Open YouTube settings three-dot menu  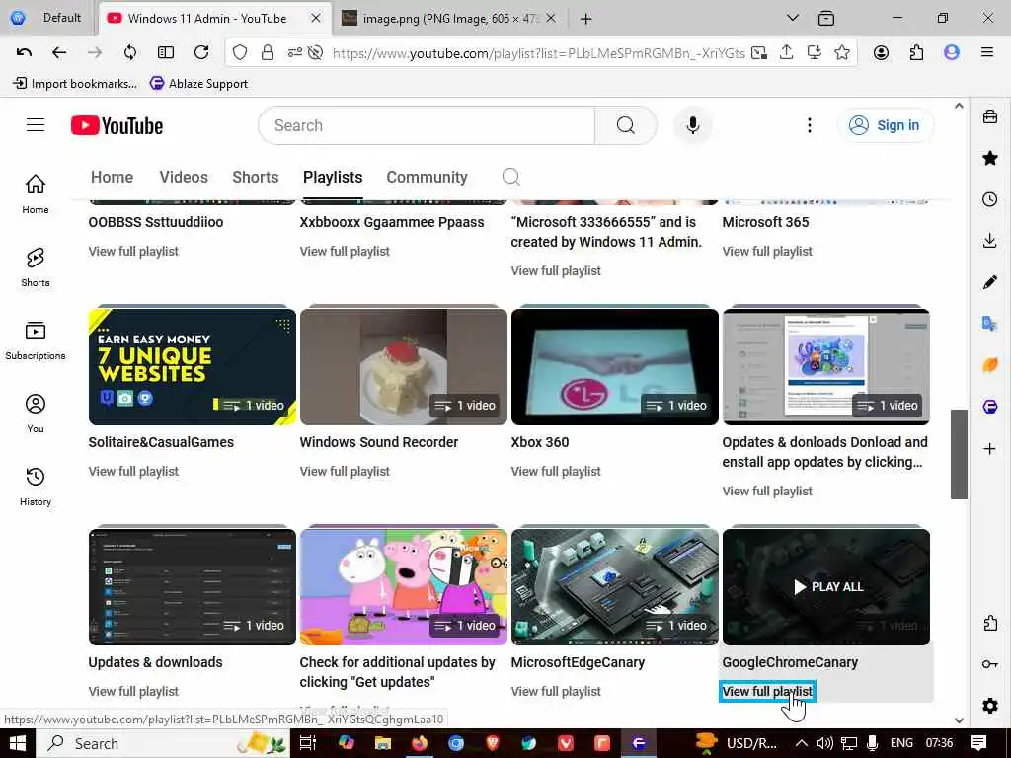[x=810, y=125]
